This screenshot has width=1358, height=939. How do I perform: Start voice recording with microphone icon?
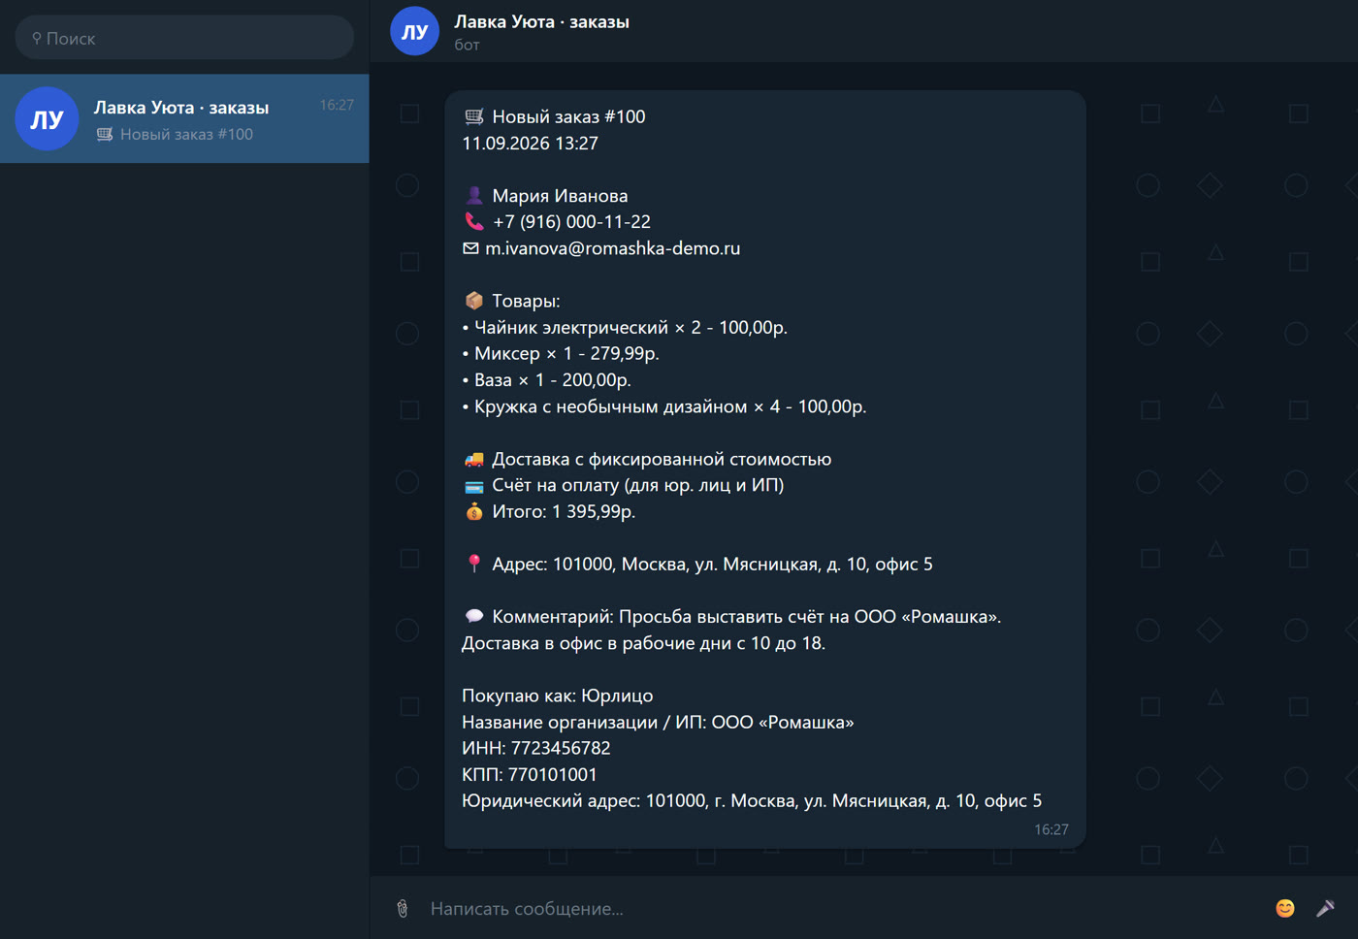pos(1325,908)
